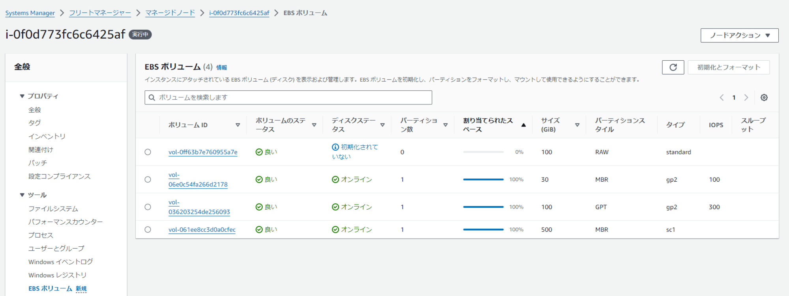Screen dimensions: 789x296
Task: Focus the ボリュームを検索します search field
Action: coord(288,98)
